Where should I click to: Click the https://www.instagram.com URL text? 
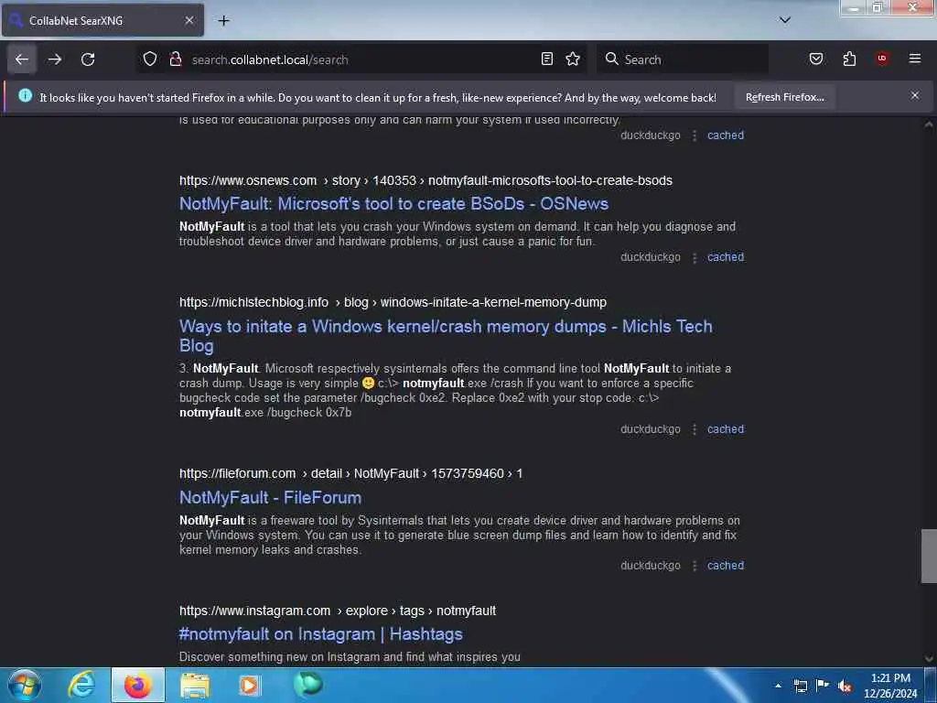click(254, 611)
